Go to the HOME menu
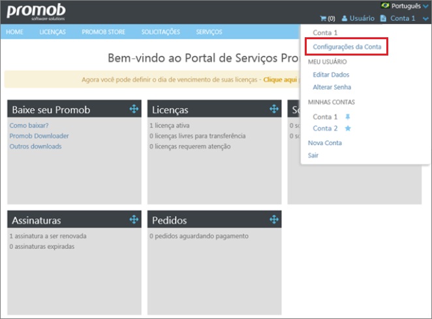Viewport: 432px width, 319px height. 14,32
